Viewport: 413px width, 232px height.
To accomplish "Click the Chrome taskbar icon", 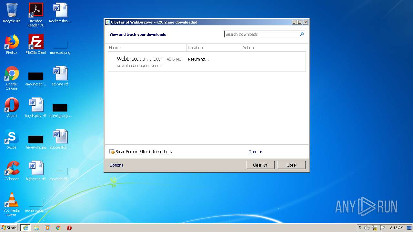I will click(58, 228).
